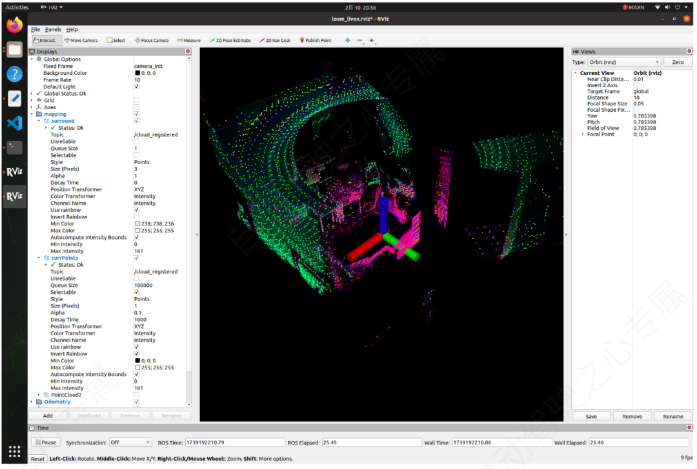Show applications grid in the dock
Viewport: 697px width, 469px height.
15,452
